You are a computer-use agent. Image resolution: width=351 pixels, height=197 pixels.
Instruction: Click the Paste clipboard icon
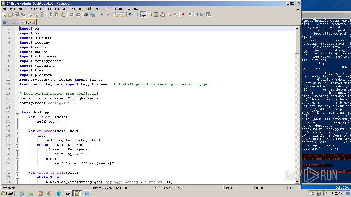[63, 15]
